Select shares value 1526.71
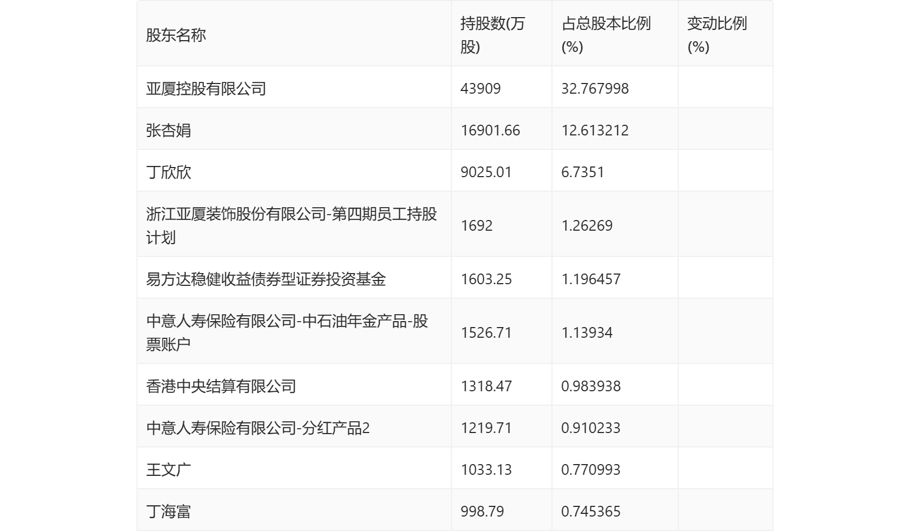 coord(486,333)
